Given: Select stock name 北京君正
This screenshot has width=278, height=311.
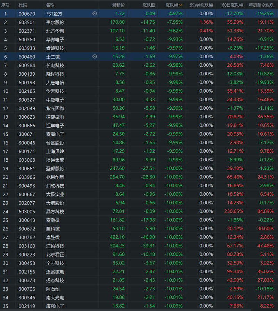Looking at the screenshot, I should (55, 254).
